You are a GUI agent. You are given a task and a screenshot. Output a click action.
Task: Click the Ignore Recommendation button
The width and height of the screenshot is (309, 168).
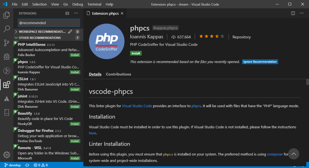[260, 62]
